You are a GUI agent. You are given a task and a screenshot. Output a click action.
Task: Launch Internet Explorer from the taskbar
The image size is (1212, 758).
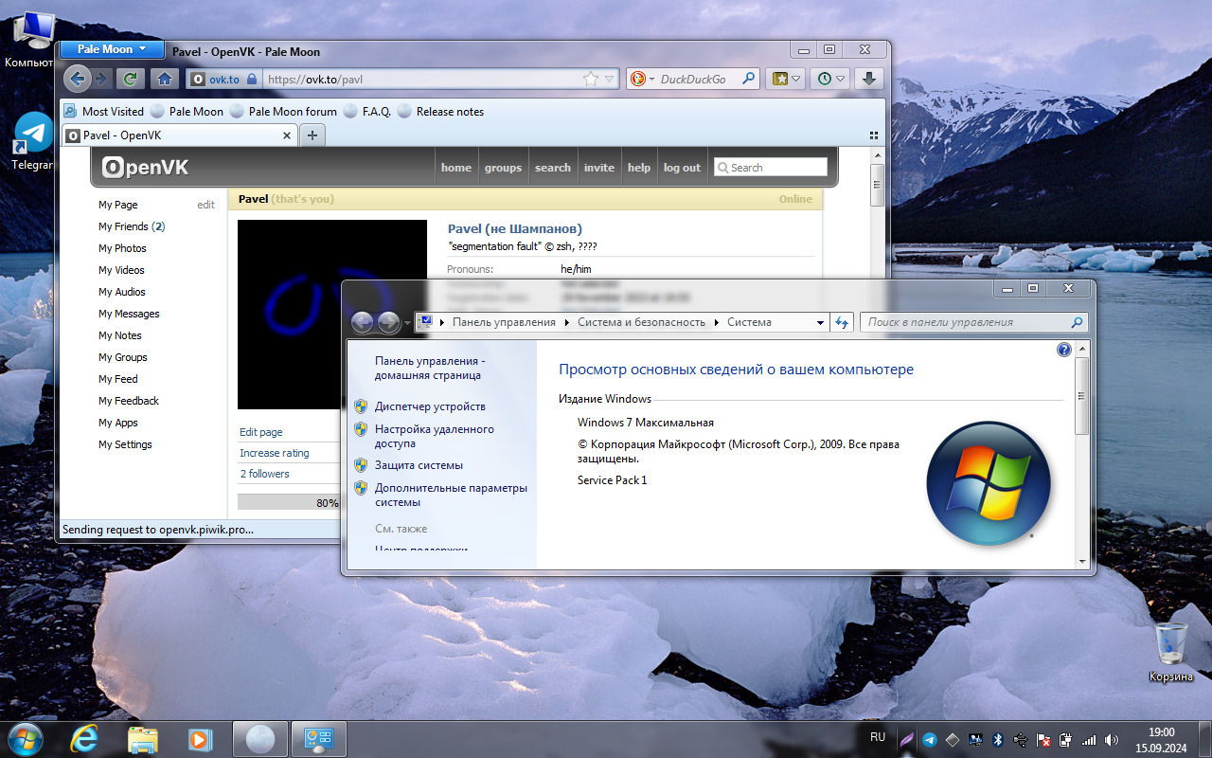click(84, 738)
